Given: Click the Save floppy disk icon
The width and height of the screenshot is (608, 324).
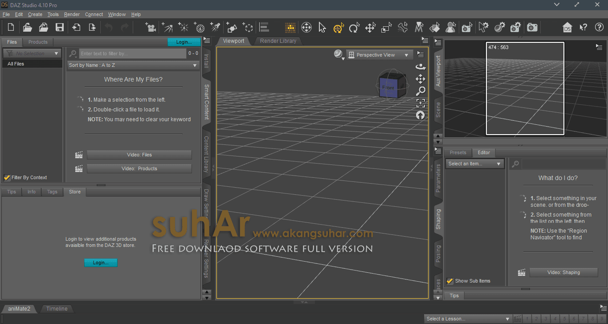Looking at the screenshot, I should coord(60,28).
